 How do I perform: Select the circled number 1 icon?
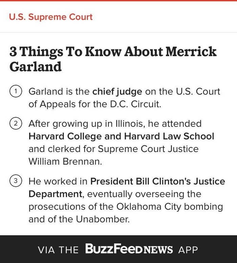[x=16, y=91]
